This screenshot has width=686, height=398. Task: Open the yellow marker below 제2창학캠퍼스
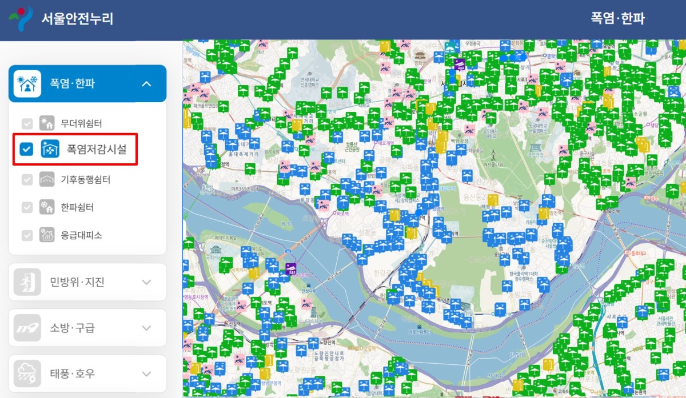[x=394, y=215]
